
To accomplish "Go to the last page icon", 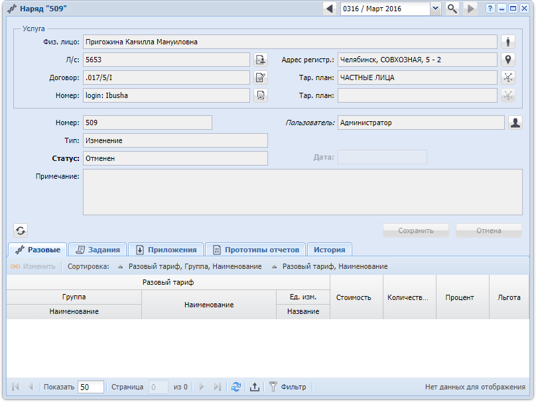I will point(217,387).
